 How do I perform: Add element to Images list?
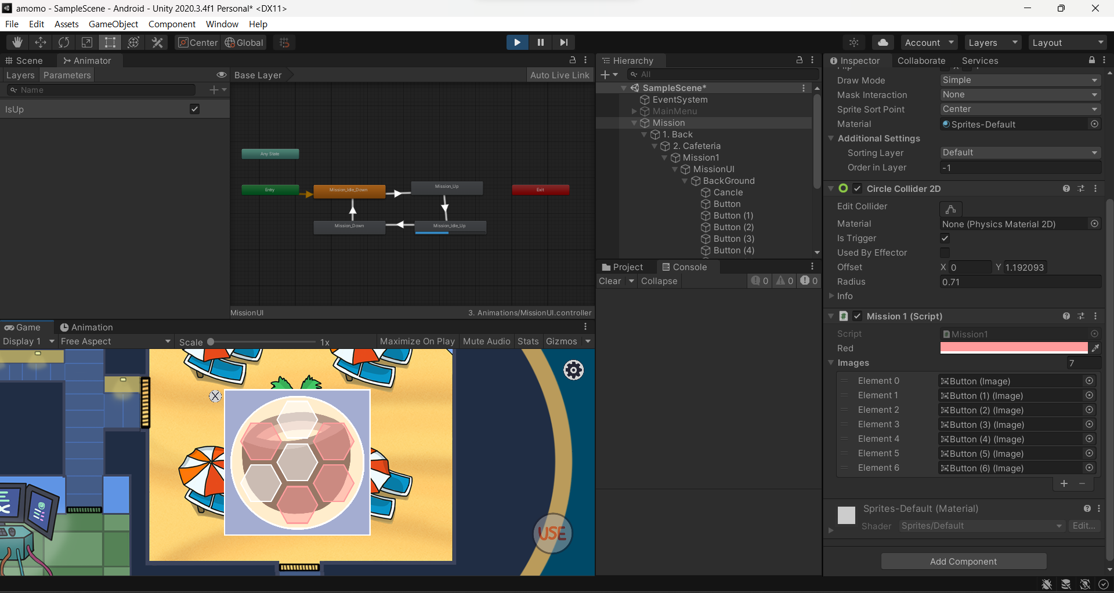click(x=1064, y=483)
